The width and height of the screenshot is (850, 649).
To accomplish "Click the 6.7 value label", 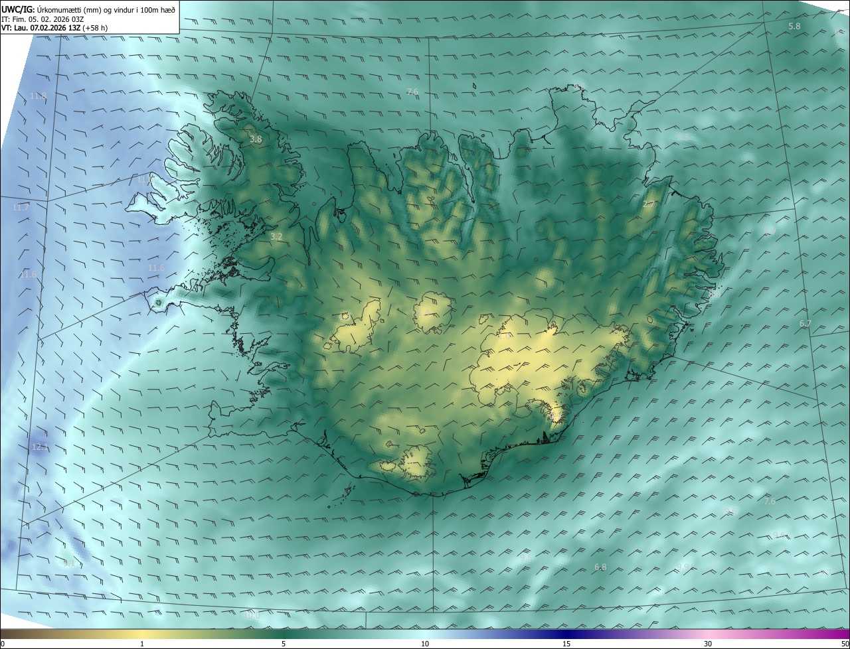I will coord(806,323).
